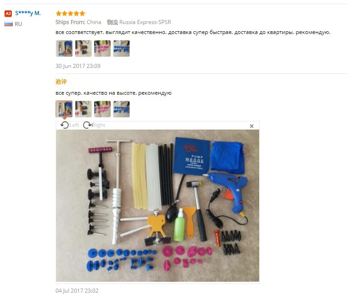Open third thumbnail in original review

tap(102, 48)
